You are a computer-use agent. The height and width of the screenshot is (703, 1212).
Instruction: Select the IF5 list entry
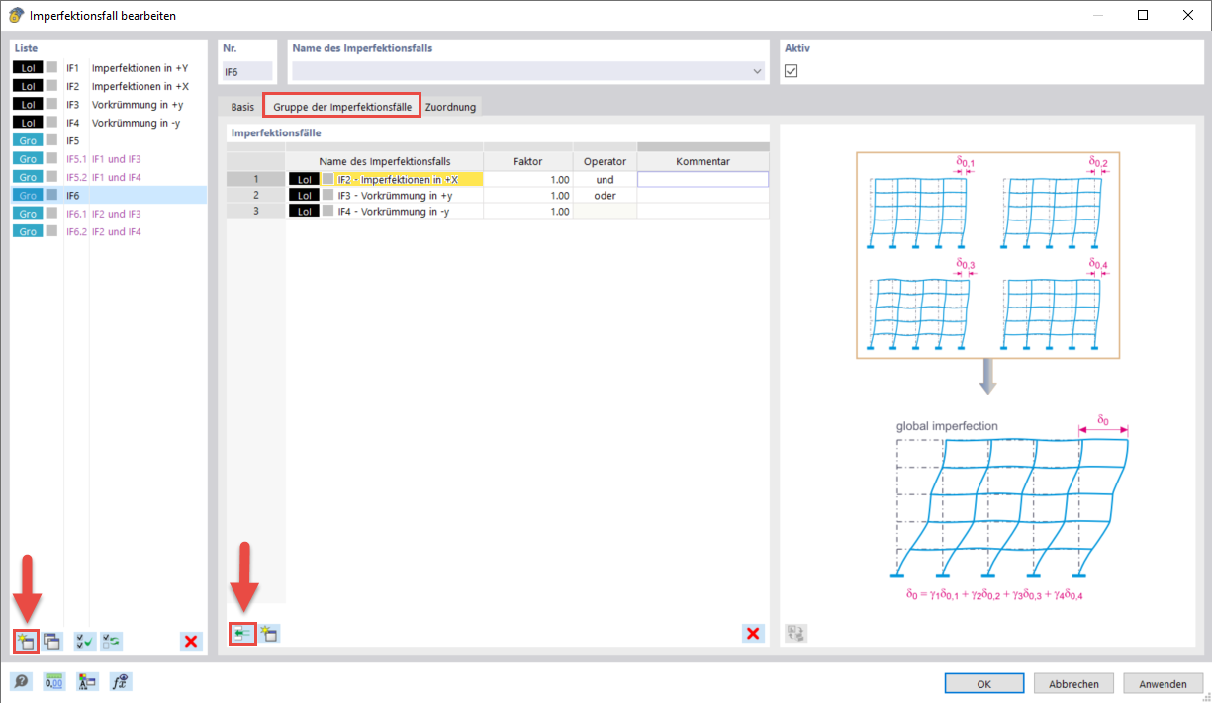click(109, 141)
